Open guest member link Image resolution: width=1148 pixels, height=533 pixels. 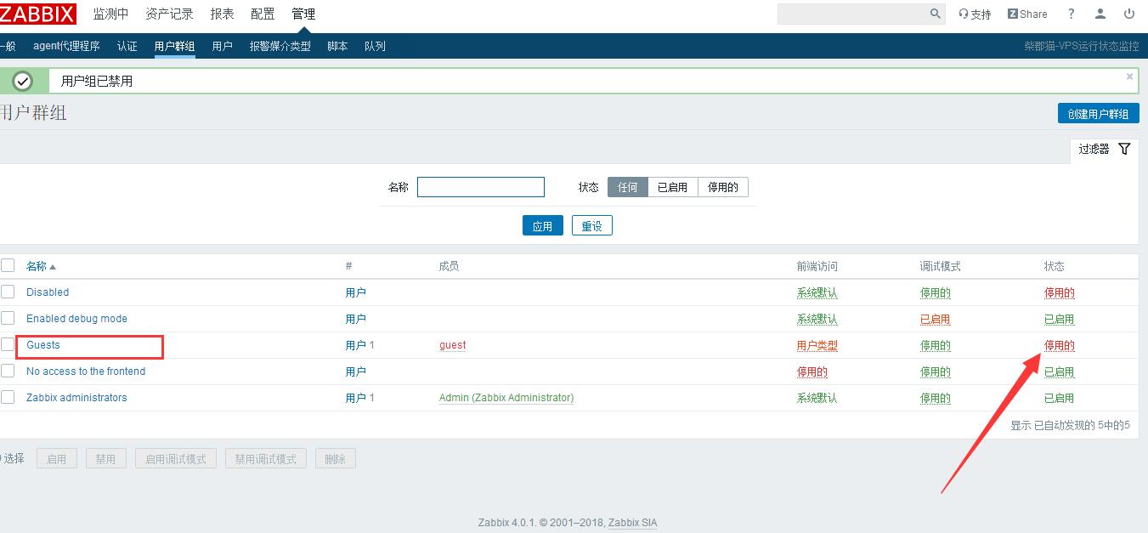pyautogui.click(x=453, y=345)
